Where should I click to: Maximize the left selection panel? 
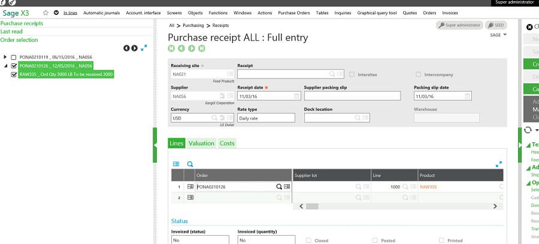tap(144, 48)
